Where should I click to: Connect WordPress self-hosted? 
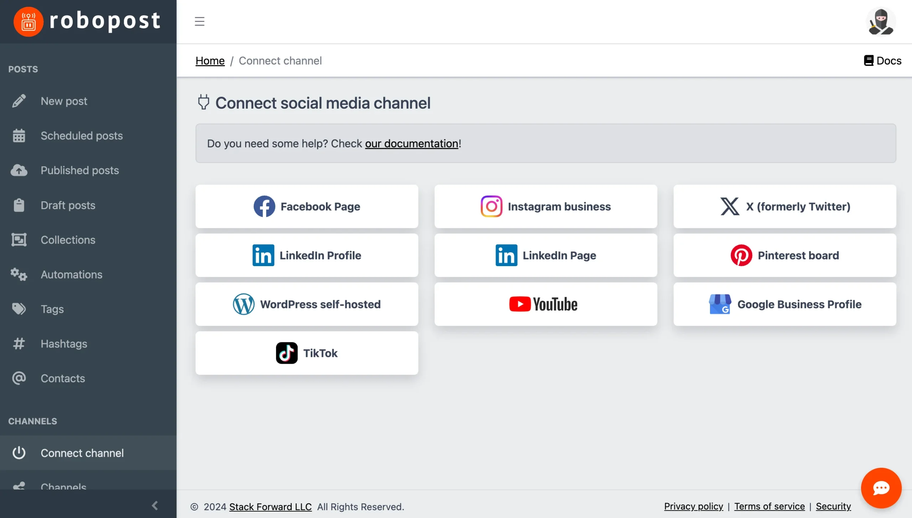[x=307, y=304]
